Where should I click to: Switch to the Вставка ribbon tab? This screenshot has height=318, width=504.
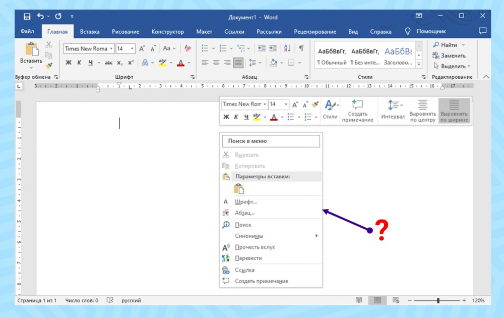(x=90, y=31)
